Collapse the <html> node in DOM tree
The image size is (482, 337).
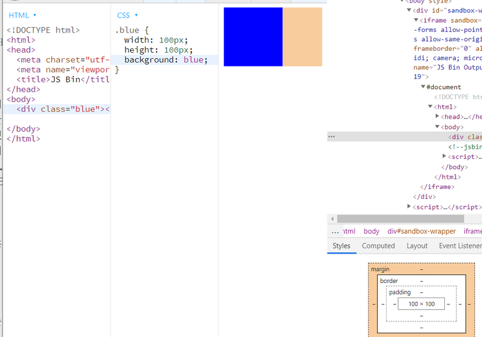tap(431, 107)
